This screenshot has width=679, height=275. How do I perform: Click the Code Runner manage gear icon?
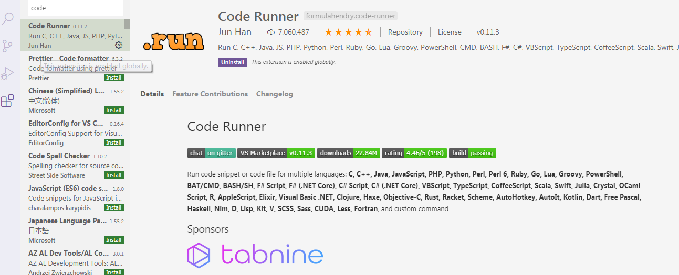pos(119,46)
